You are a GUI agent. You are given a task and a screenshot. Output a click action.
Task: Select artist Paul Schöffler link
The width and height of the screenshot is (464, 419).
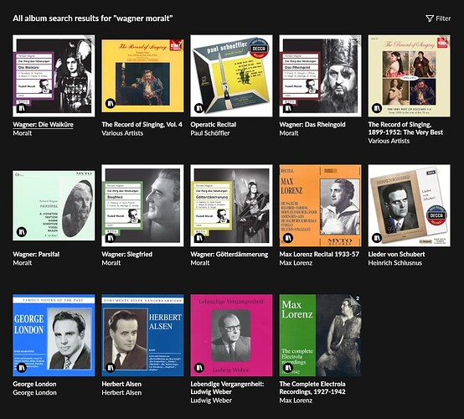210,133
